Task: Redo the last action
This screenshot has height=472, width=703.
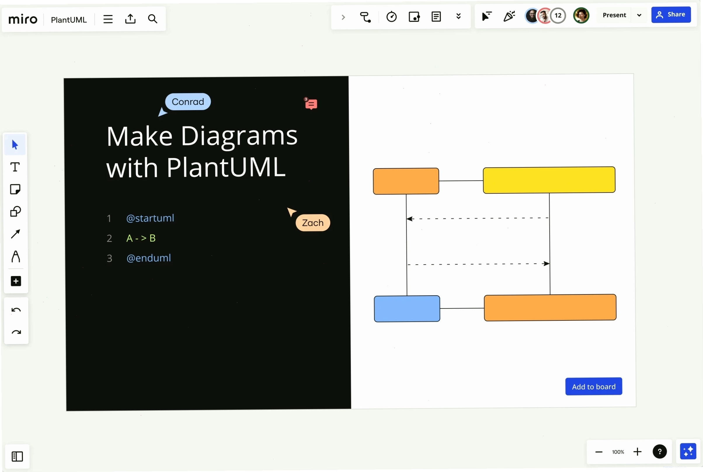Action: pos(16,332)
